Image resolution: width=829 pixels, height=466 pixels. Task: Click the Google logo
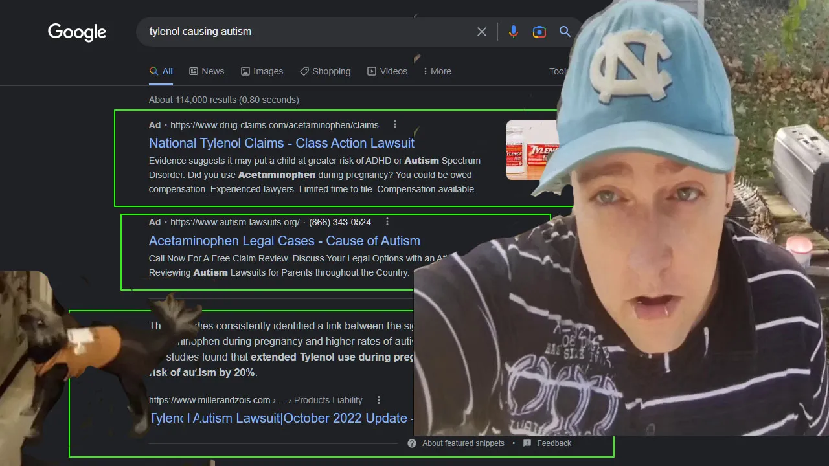[x=77, y=32]
